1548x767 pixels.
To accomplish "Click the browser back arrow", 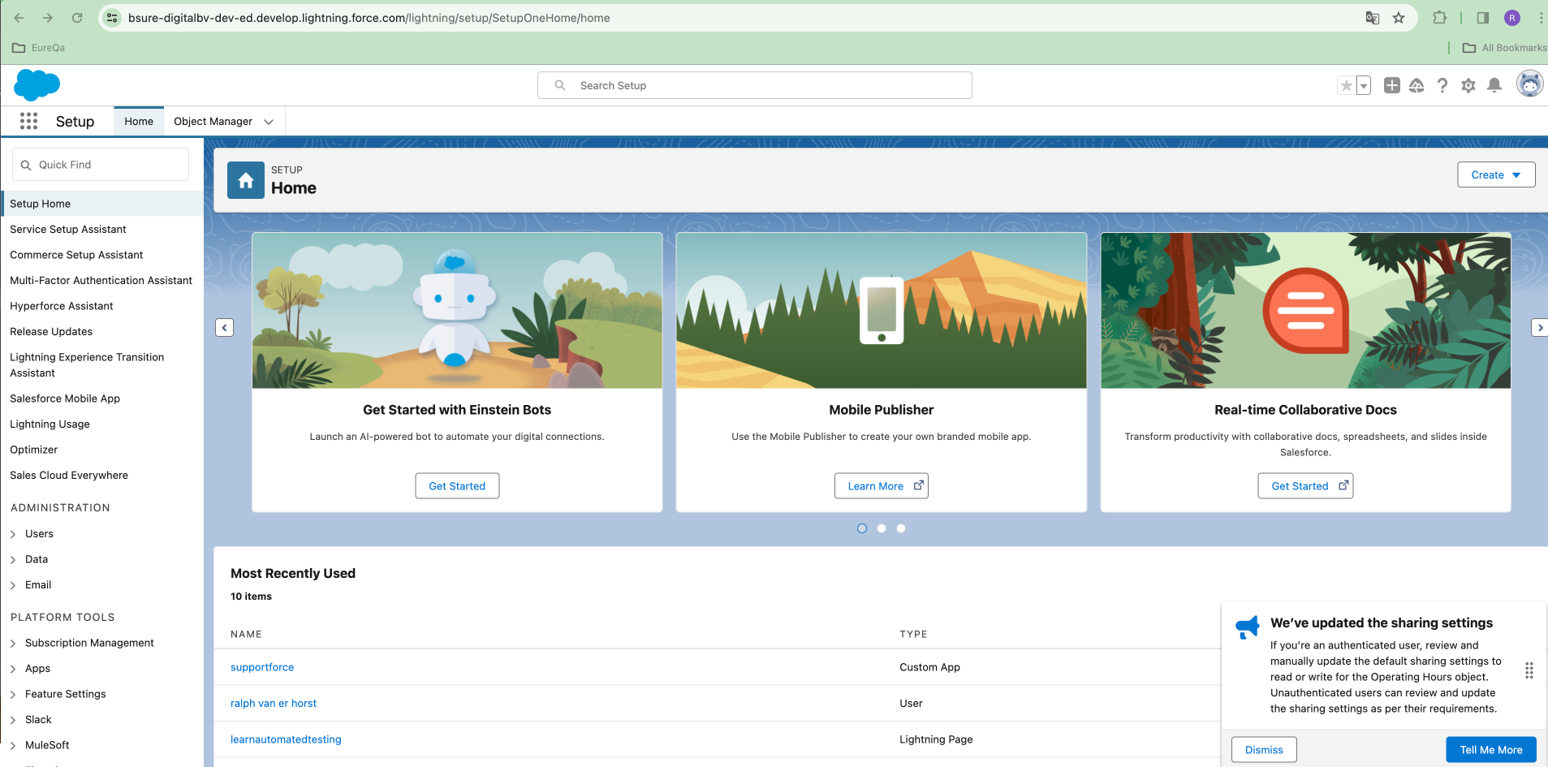I will pyautogui.click(x=19, y=18).
